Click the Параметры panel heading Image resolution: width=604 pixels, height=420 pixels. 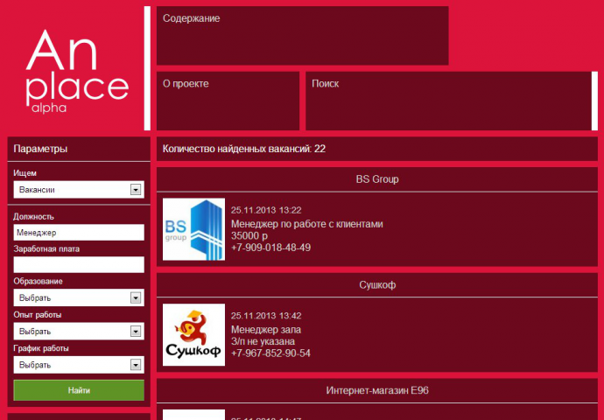pyautogui.click(x=40, y=149)
